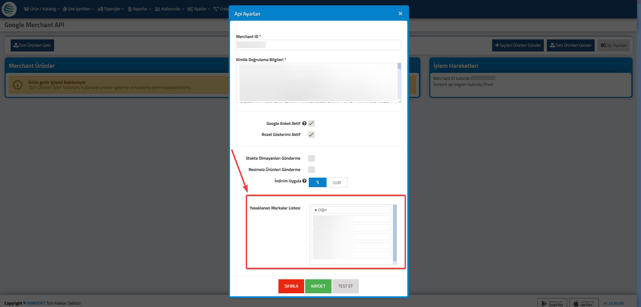Screen dimensions: 641x307
Task: Click the AKINSOFT globe logo
Action: click(9, 9)
